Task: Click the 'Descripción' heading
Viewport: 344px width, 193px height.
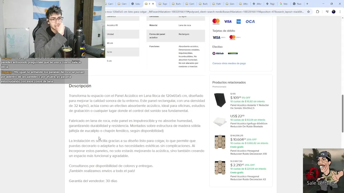Action: click(x=80, y=86)
